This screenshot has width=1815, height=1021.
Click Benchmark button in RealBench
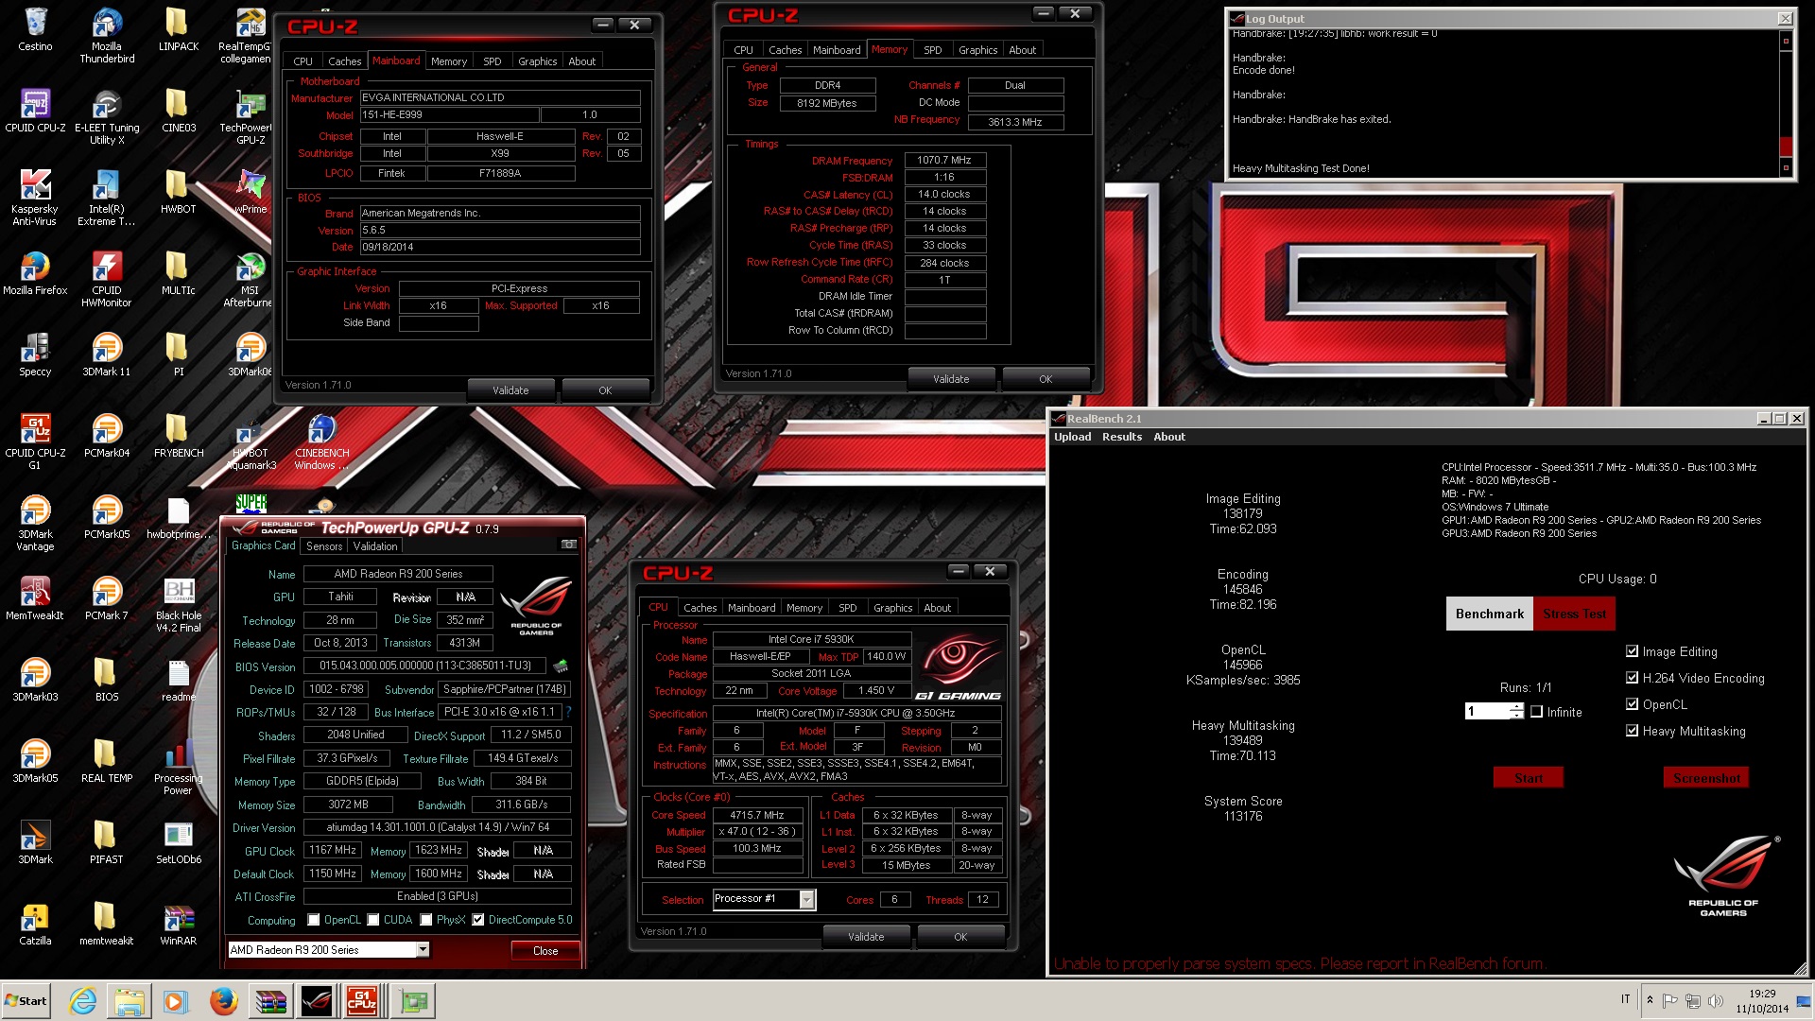tap(1490, 614)
